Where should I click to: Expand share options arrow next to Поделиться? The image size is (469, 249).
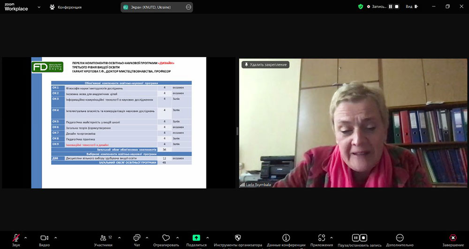208,238
